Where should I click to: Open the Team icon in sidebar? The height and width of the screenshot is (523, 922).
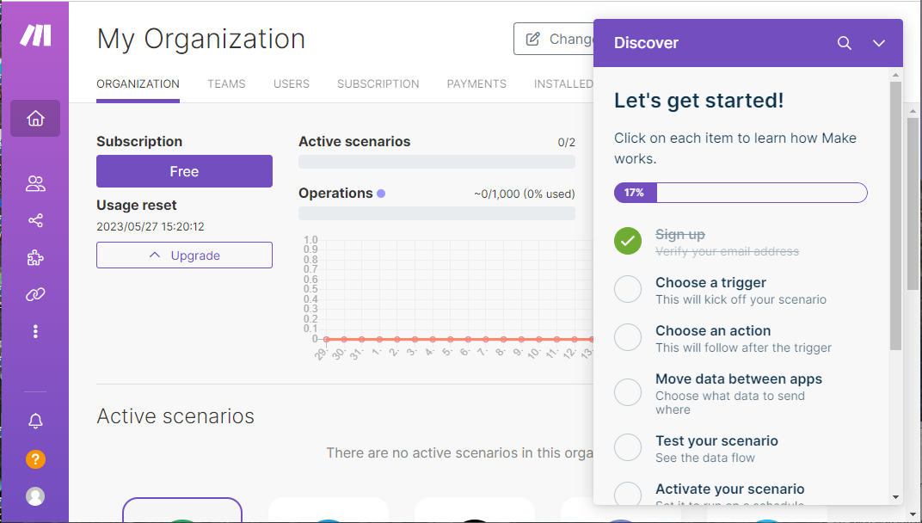[35, 183]
